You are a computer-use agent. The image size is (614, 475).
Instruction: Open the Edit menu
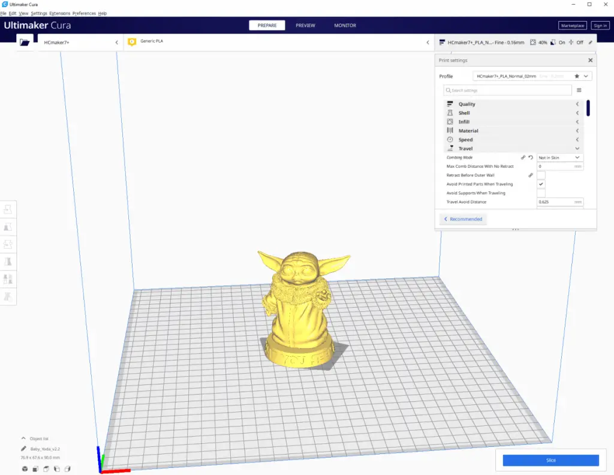[13, 13]
